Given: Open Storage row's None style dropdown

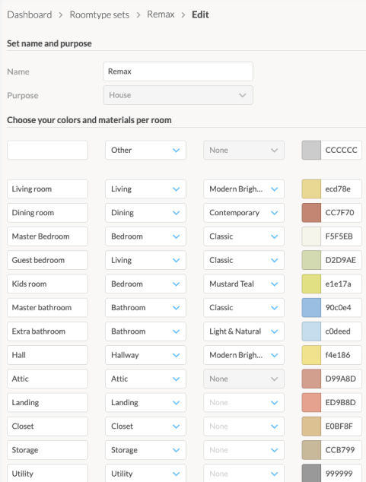Looking at the screenshot, I should (243, 450).
